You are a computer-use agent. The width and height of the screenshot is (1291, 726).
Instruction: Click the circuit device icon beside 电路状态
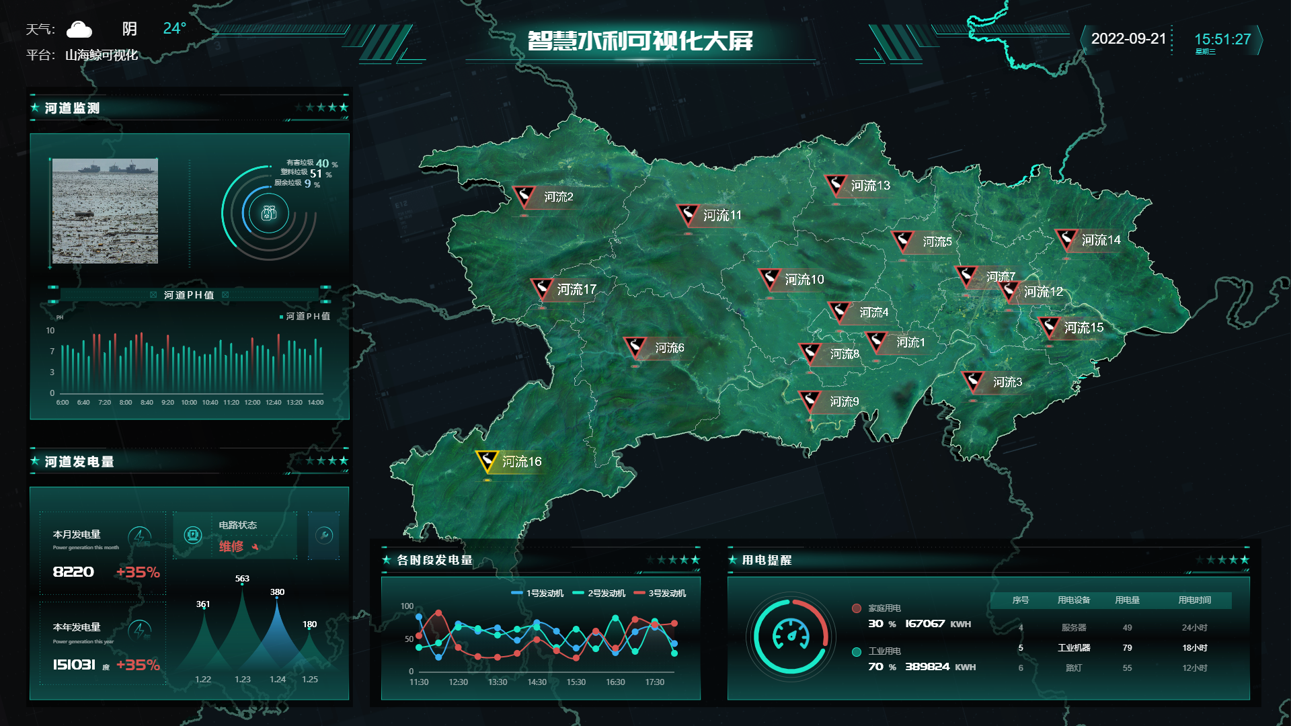(194, 534)
